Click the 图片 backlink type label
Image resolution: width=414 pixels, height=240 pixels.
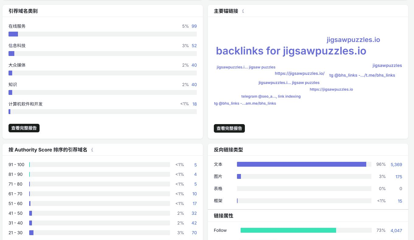[x=218, y=176]
